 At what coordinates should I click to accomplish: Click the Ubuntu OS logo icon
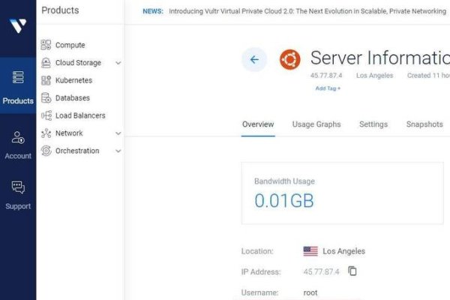[290, 60]
